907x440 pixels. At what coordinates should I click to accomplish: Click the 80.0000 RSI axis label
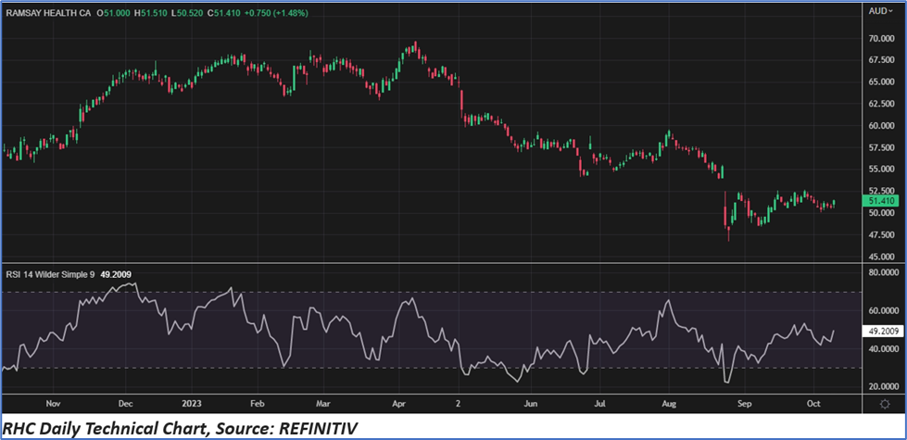pos(882,273)
